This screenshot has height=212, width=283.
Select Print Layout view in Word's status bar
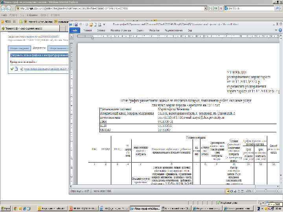pos(228,191)
